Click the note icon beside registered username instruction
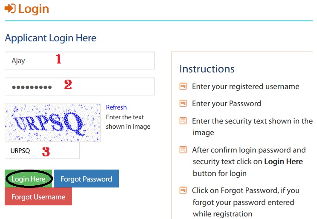The image size is (317, 219). (x=183, y=86)
